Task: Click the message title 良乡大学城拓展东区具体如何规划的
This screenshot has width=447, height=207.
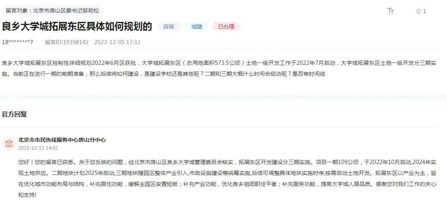Action: pos(77,26)
